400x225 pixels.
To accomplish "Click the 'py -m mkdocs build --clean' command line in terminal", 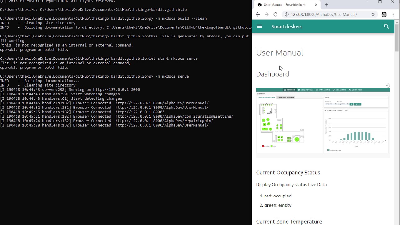I will tap(103, 18).
